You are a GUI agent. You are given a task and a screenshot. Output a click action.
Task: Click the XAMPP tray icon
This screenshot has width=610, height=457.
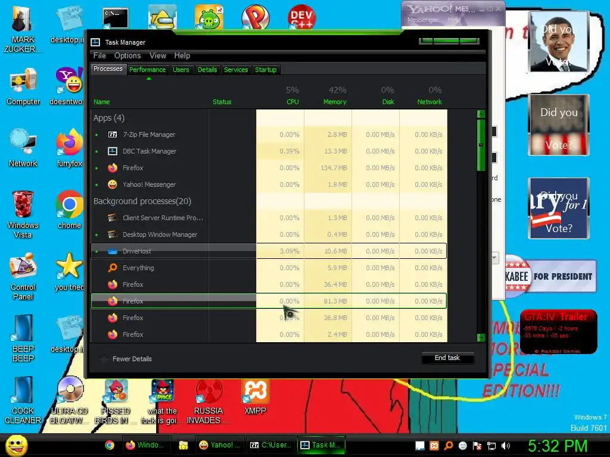[434, 446]
